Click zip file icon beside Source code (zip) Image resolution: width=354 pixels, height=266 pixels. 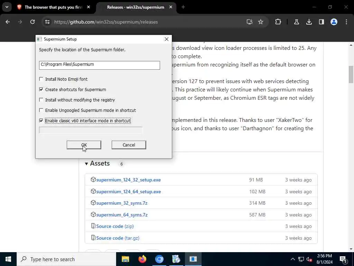coord(93,226)
